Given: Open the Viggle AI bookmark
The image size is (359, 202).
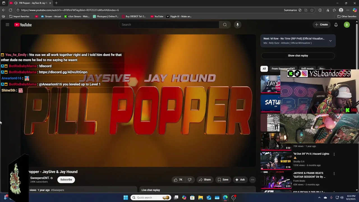Looking at the screenshot, I should (179, 16).
